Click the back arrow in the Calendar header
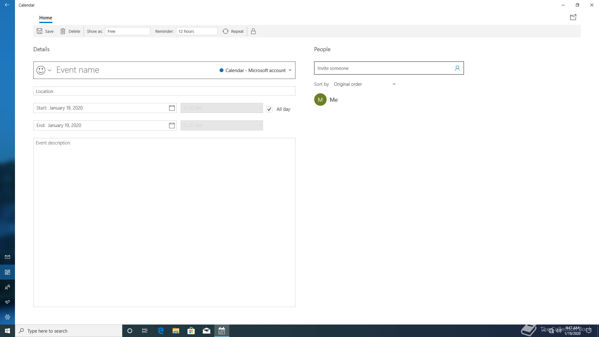 [7, 5]
